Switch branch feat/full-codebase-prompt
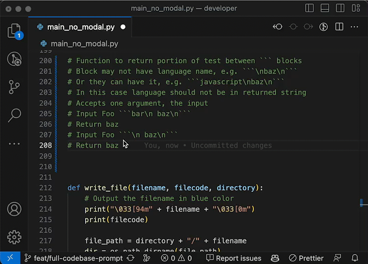 point(74,258)
